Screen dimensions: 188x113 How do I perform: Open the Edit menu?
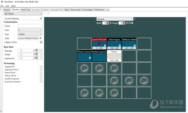point(8,6)
